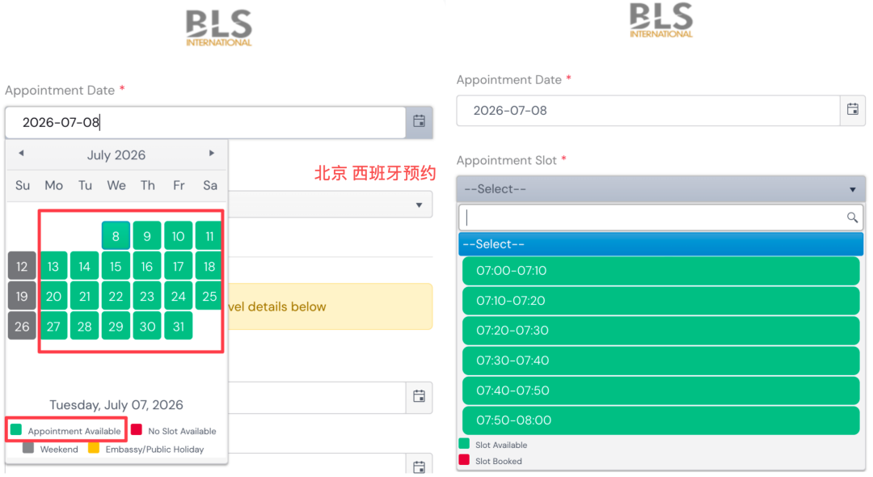Click 'Tuesday, July 07, 2026' text in calendar

(116, 405)
